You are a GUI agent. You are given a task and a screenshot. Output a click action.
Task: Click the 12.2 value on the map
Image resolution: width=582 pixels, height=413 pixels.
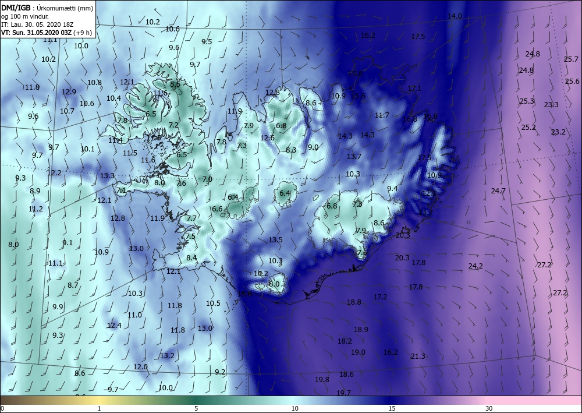point(54,172)
